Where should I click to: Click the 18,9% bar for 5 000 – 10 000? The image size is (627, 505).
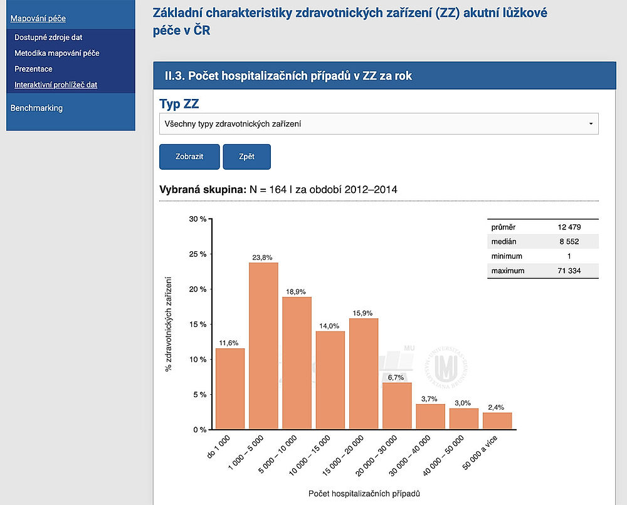point(297,363)
